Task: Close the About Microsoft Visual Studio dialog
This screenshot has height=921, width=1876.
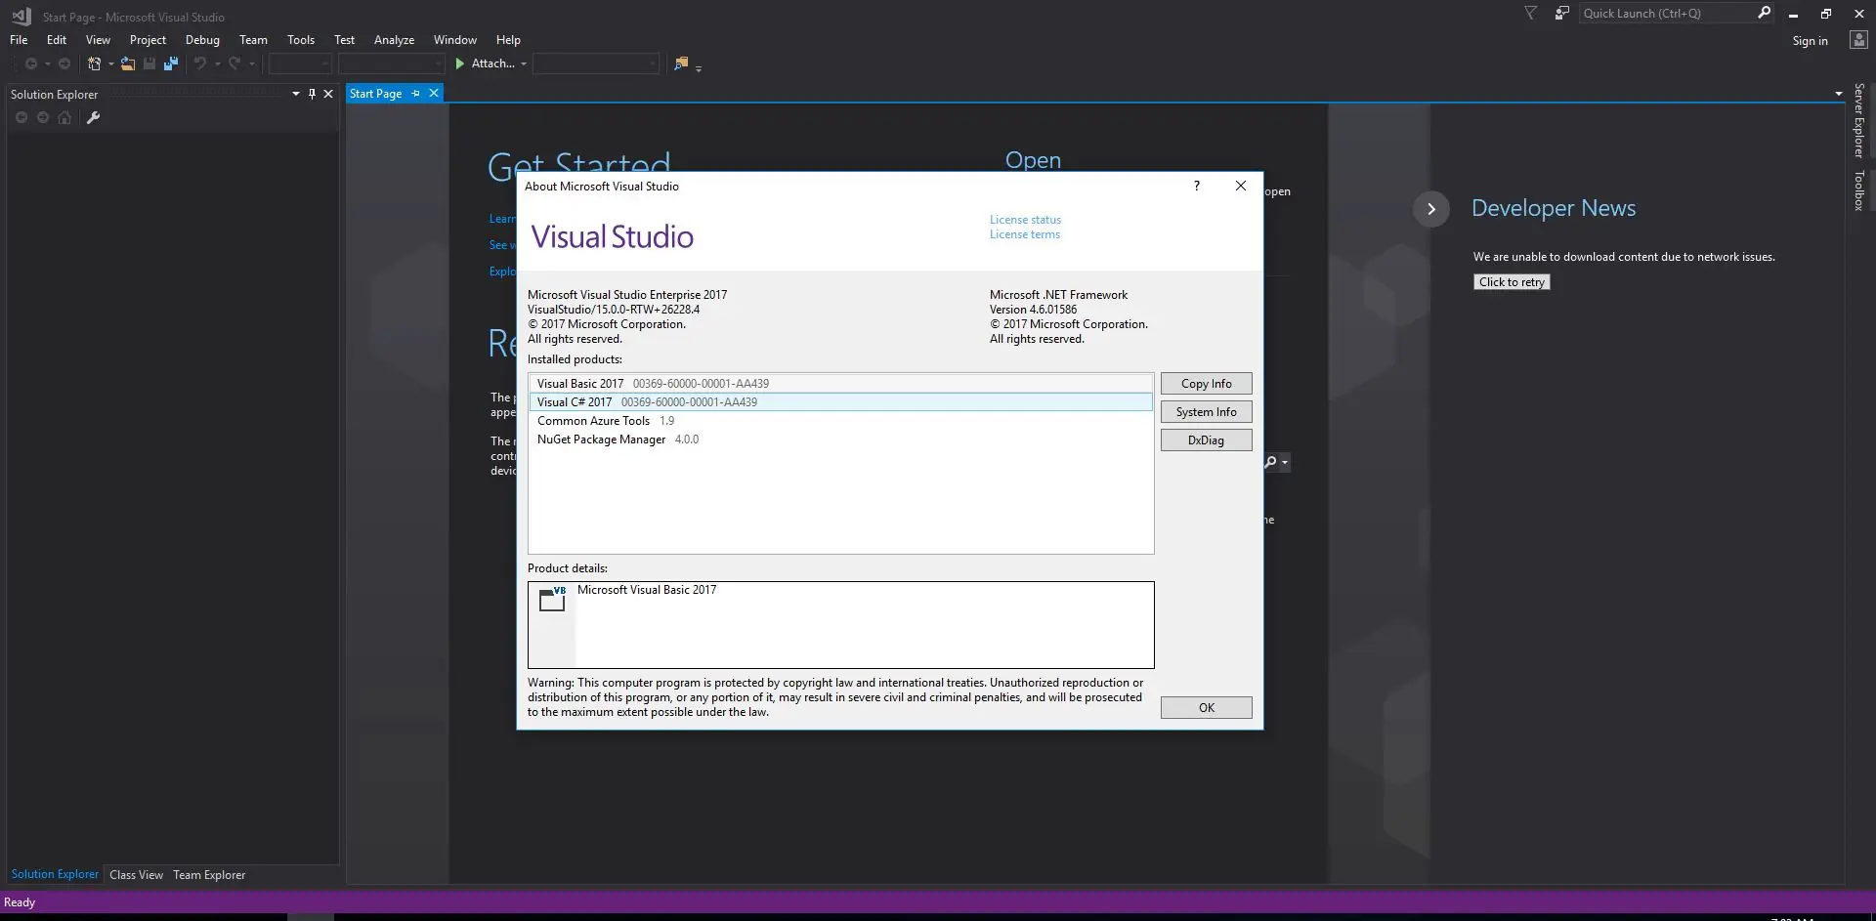Action: point(1241,186)
